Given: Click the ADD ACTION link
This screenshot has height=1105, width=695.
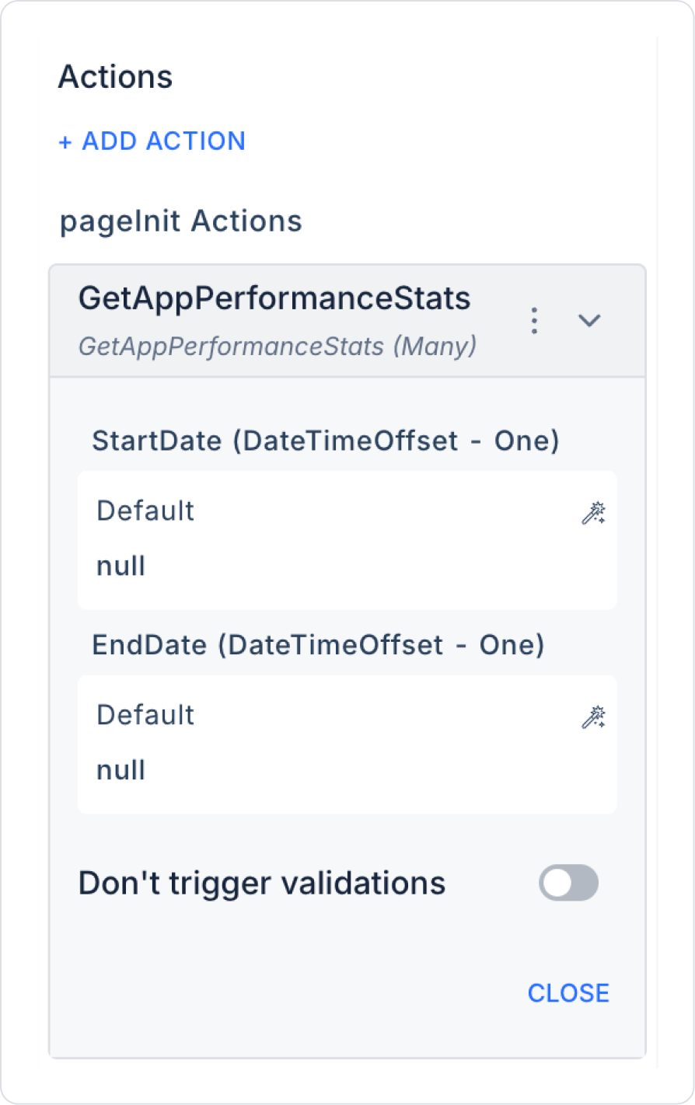Looking at the screenshot, I should point(163,141).
